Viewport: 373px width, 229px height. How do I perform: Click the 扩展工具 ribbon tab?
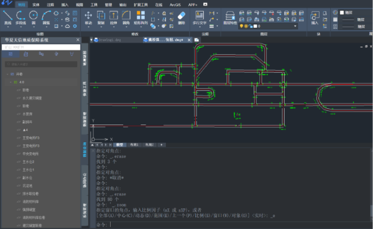coord(140,5)
